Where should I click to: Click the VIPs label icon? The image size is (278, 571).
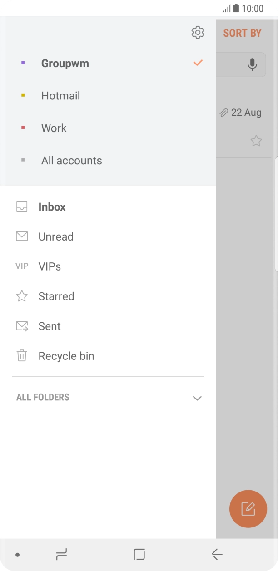[21, 266]
